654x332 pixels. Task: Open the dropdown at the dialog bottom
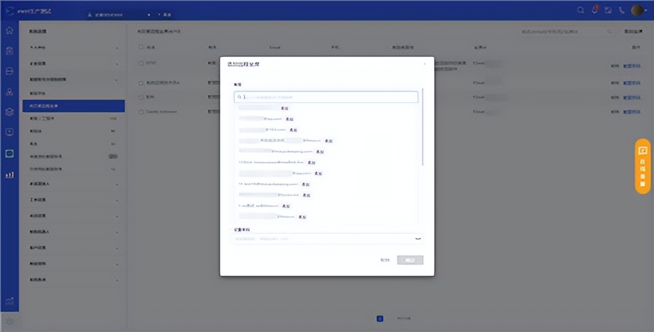(328, 239)
